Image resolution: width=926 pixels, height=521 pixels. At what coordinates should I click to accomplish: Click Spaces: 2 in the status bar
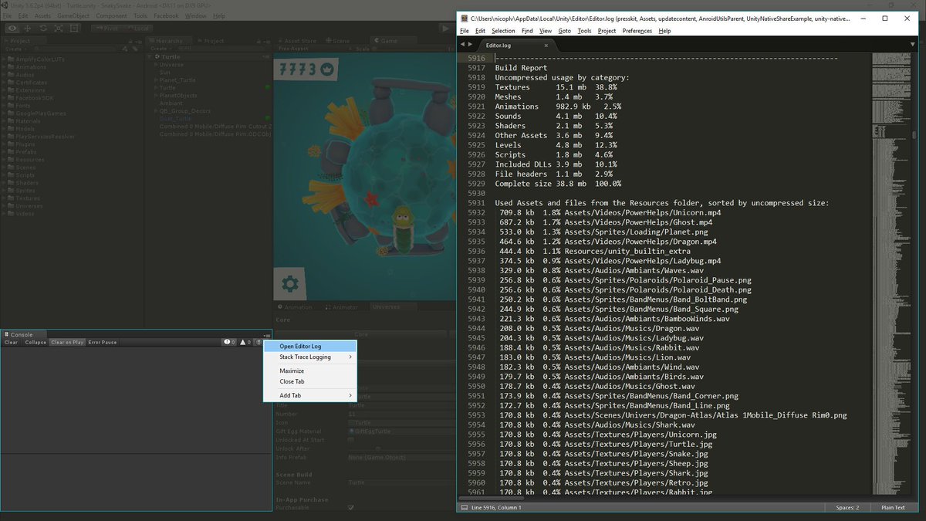pos(847,507)
